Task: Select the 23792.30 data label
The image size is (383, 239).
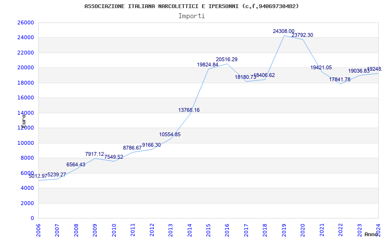Action: pyautogui.click(x=302, y=35)
